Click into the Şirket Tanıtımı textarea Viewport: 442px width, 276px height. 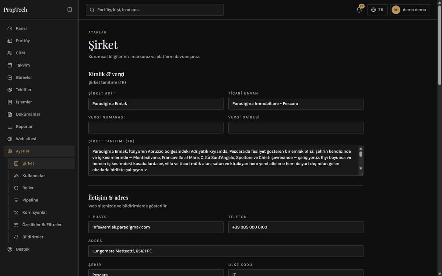(226, 161)
